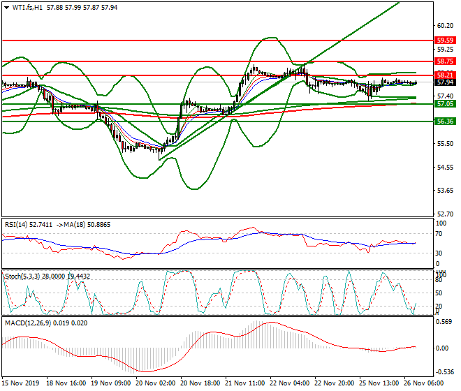Screen dimensions: 461x391
Task: Select the green 57.05 support price label
Action: (445, 104)
